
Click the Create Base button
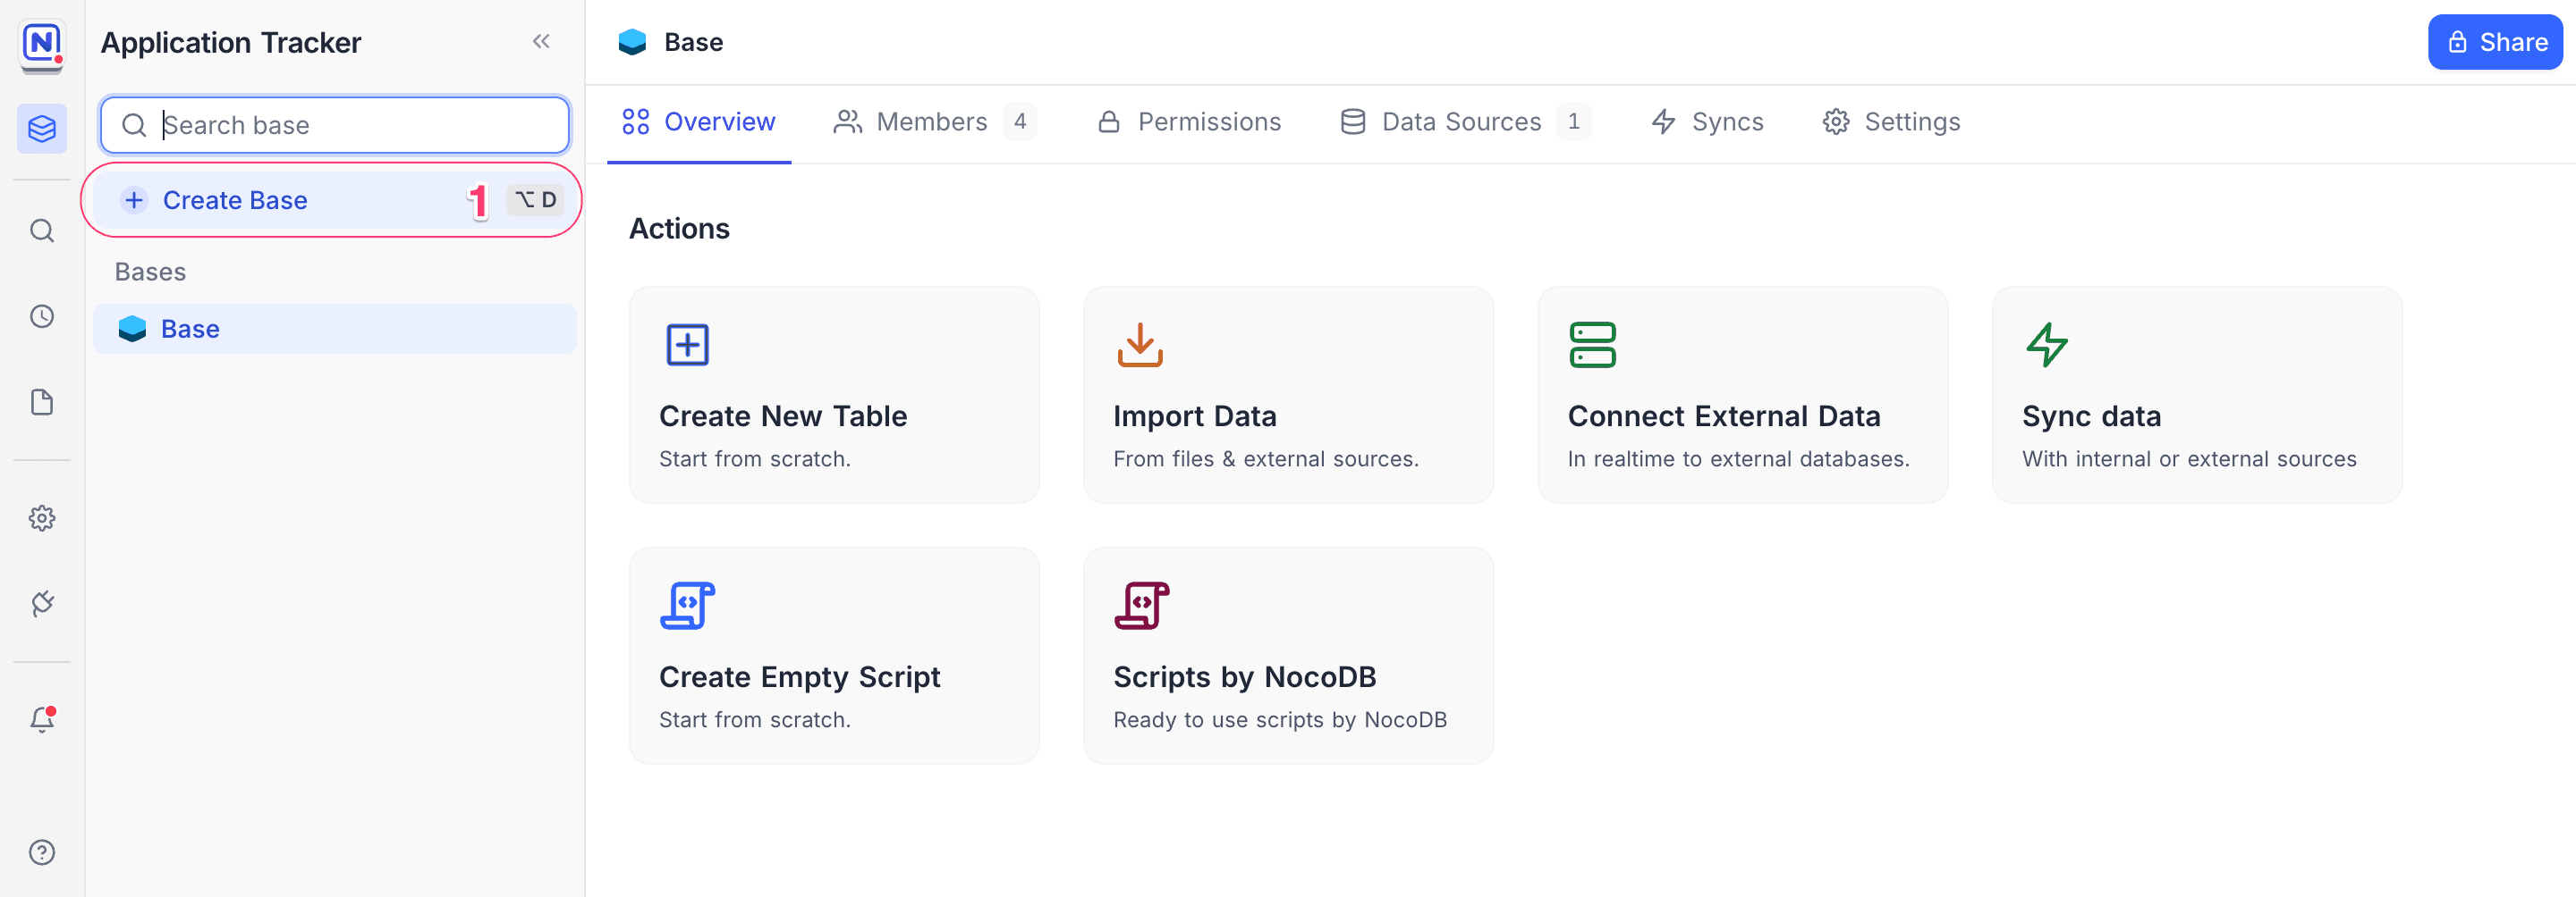[x=235, y=201]
